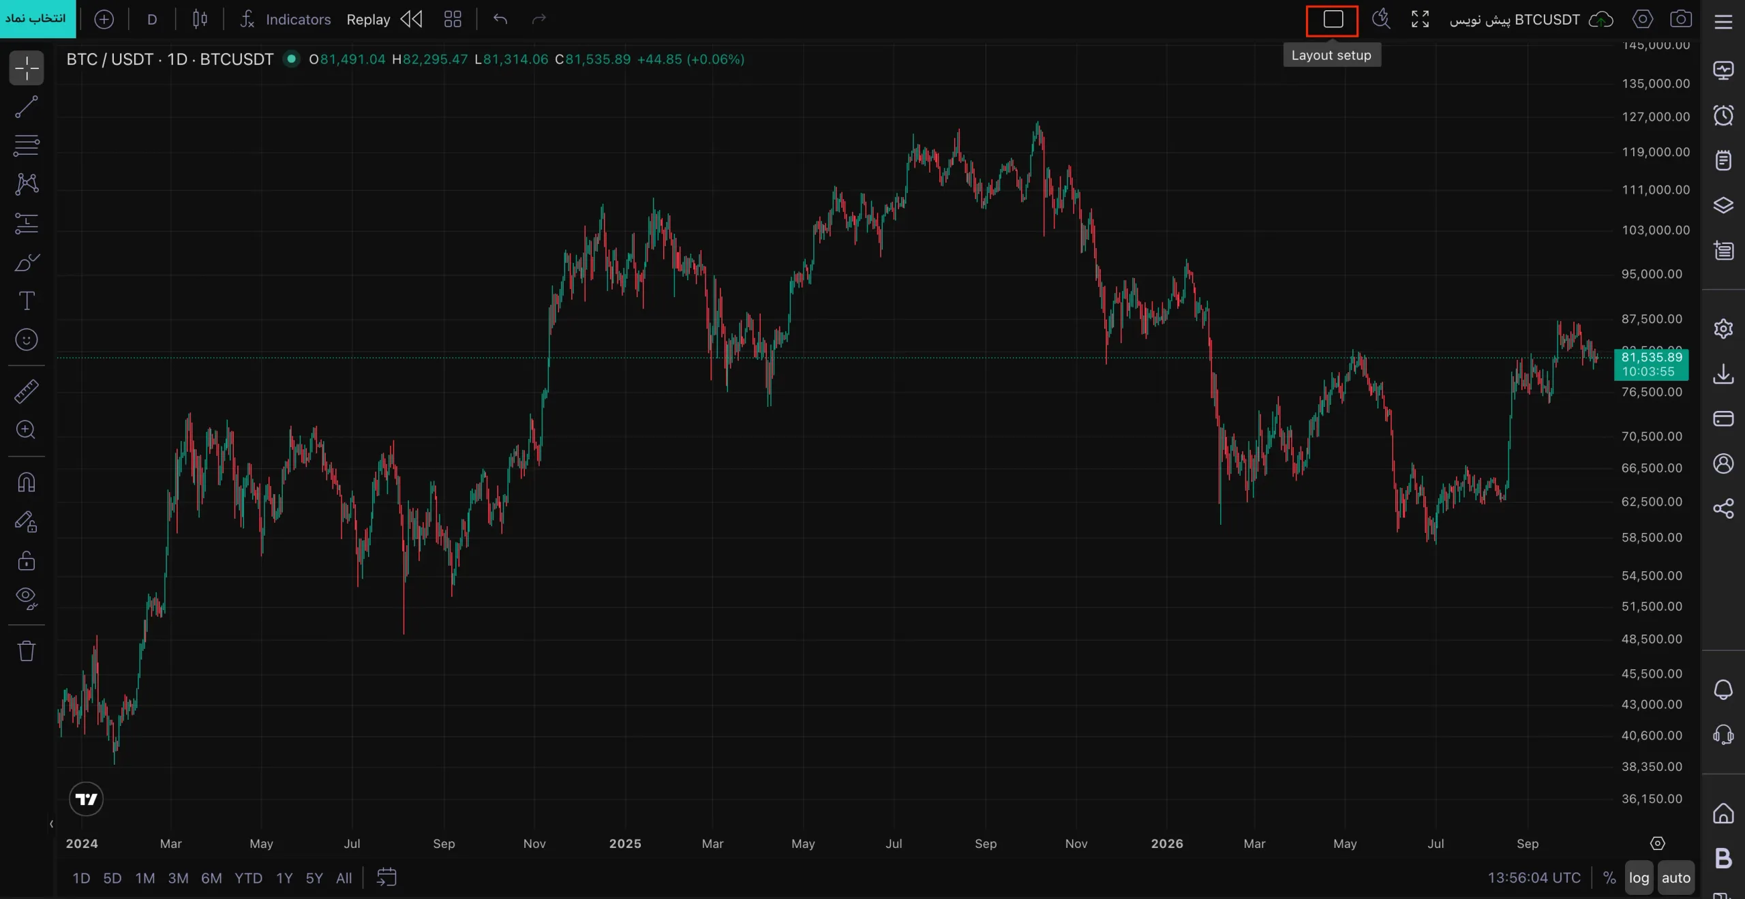Open the hamburger main menu

(1723, 22)
